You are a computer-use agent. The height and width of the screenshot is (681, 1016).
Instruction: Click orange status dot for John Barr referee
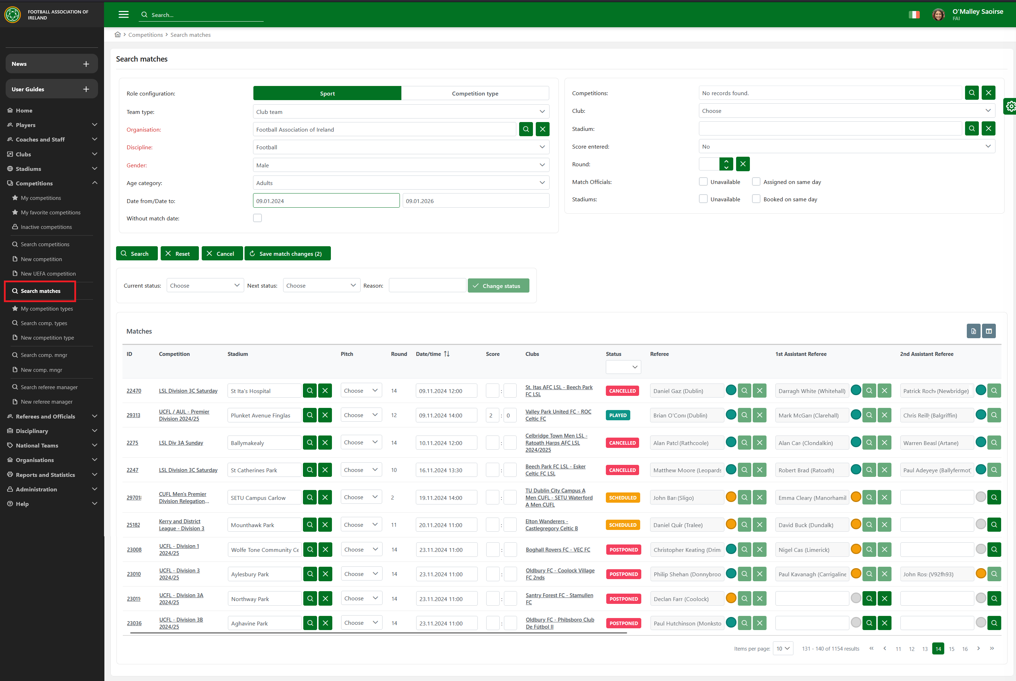point(731,497)
